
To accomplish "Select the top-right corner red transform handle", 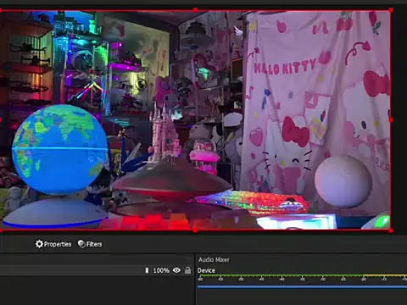I will pos(391,10).
